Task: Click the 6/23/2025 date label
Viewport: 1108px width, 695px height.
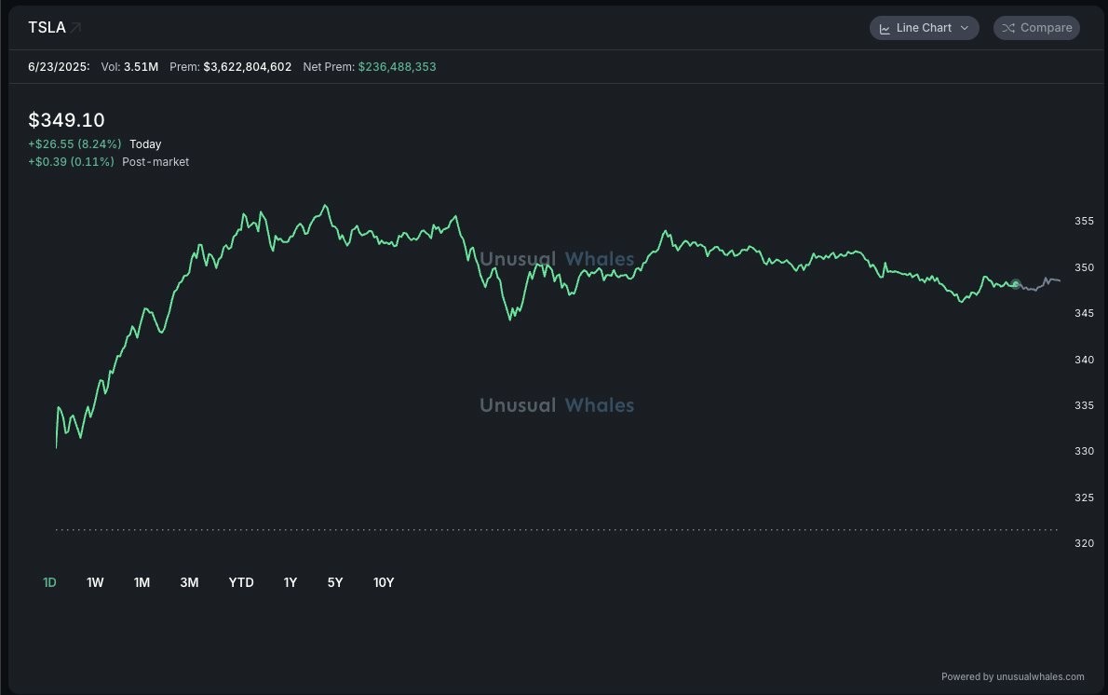Action: (x=59, y=67)
